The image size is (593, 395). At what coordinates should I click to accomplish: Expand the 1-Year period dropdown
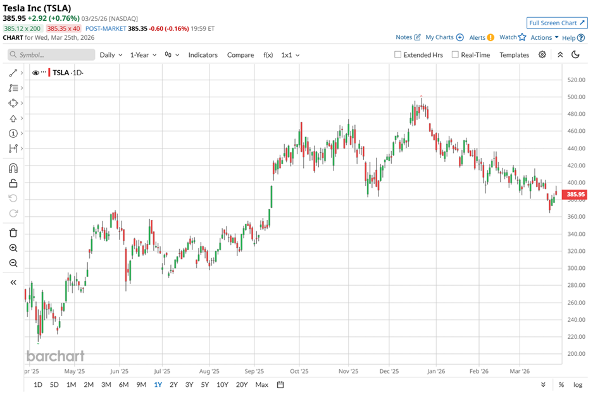click(143, 55)
